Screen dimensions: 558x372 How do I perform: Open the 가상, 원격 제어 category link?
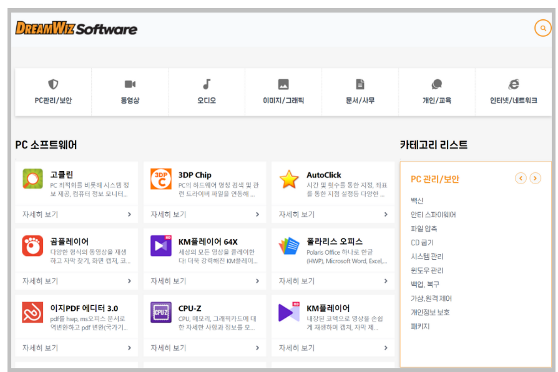point(431,298)
